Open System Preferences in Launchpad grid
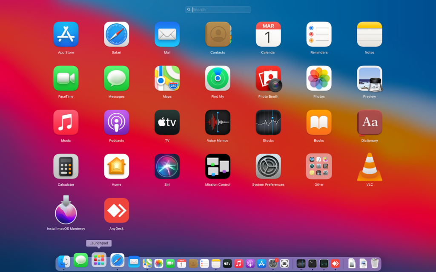This screenshot has width=436, height=272. click(268, 167)
